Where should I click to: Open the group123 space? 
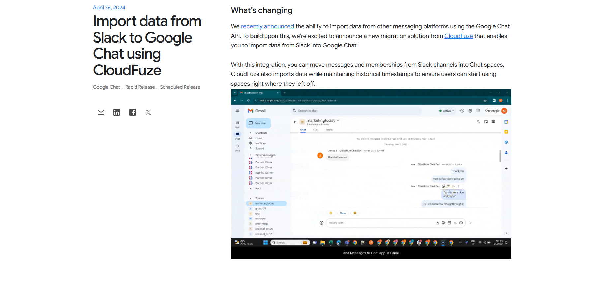click(x=260, y=209)
